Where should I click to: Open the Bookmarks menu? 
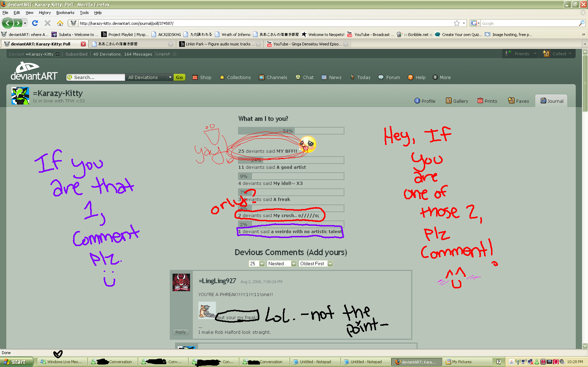[65, 13]
